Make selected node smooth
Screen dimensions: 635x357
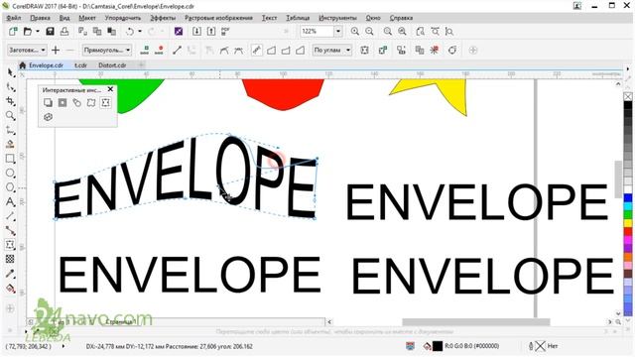pyautogui.click(x=224, y=51)
